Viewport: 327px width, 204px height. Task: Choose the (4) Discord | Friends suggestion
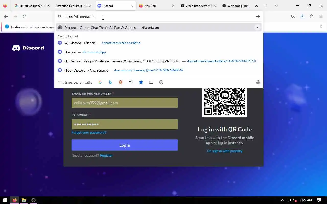click(159, 43)
